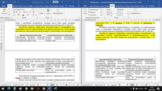The image size is (162, 91).
Task: Pick the Format Painter brush in left window
Action: pos(9,15)
